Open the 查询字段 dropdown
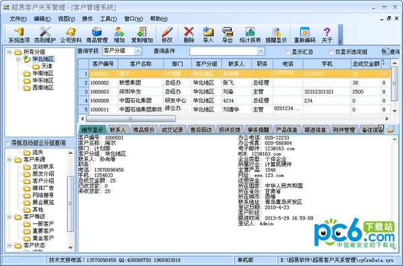The height and width of the screenshot is (266, 403). point(138,51)
